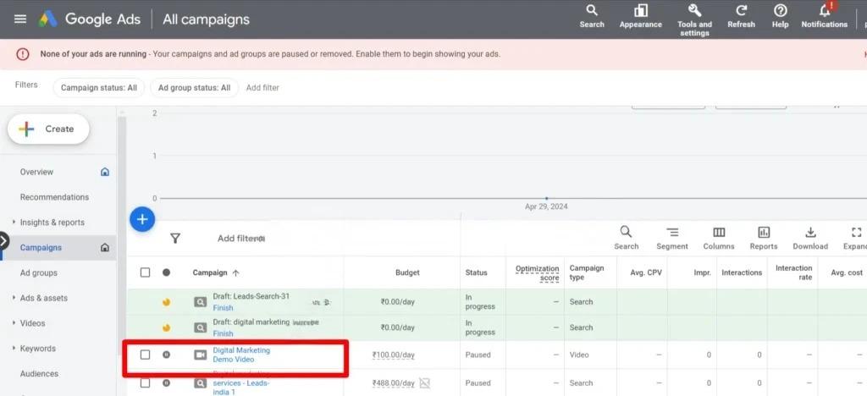This screenshot has width=867, height=396.
Task: Modify table Columns
Action: 719,238
